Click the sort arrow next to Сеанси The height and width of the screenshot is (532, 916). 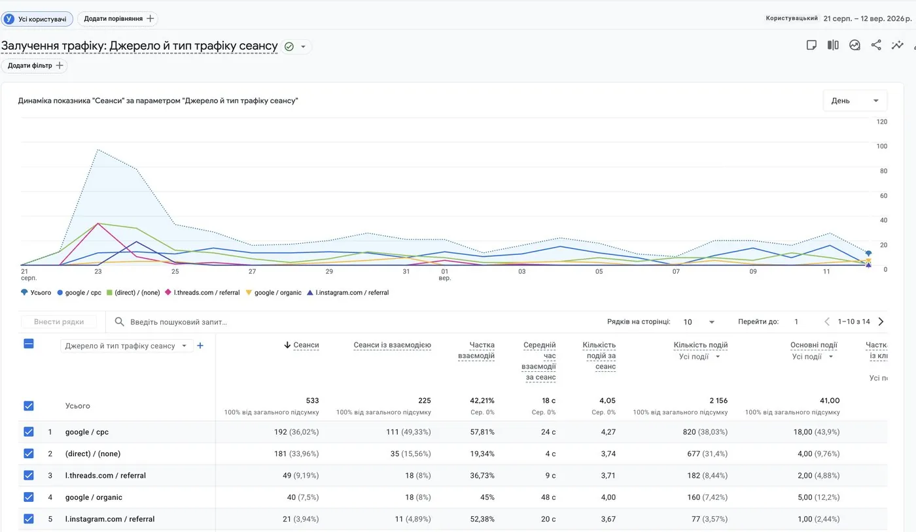click(287, 345)
